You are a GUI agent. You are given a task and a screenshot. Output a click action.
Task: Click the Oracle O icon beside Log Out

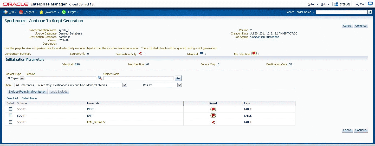370,4
